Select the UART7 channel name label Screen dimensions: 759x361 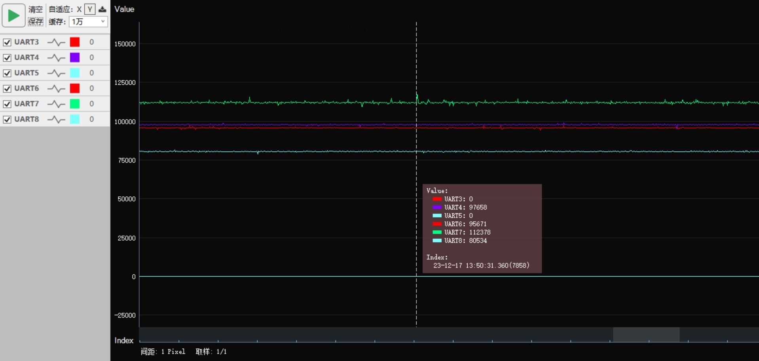27,104
